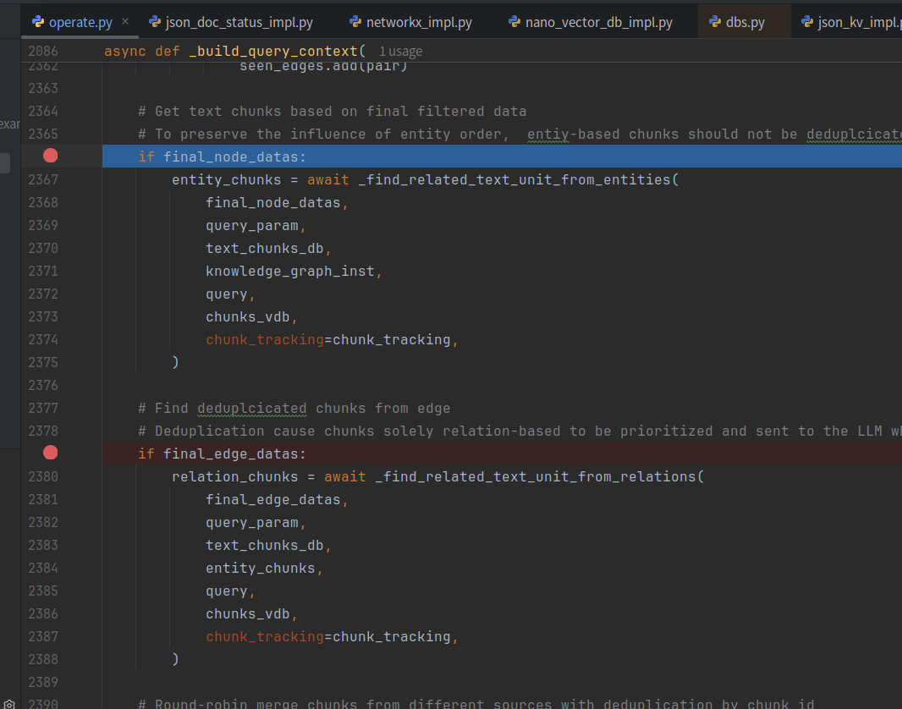Click misspelled 'deduplcicated' on line 2377
The image size is (902, 709).
pos(252,409)
